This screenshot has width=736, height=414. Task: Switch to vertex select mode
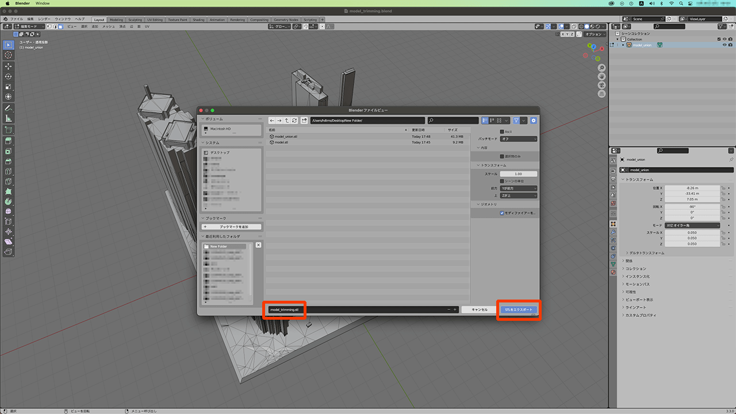(x=48, y=26)
